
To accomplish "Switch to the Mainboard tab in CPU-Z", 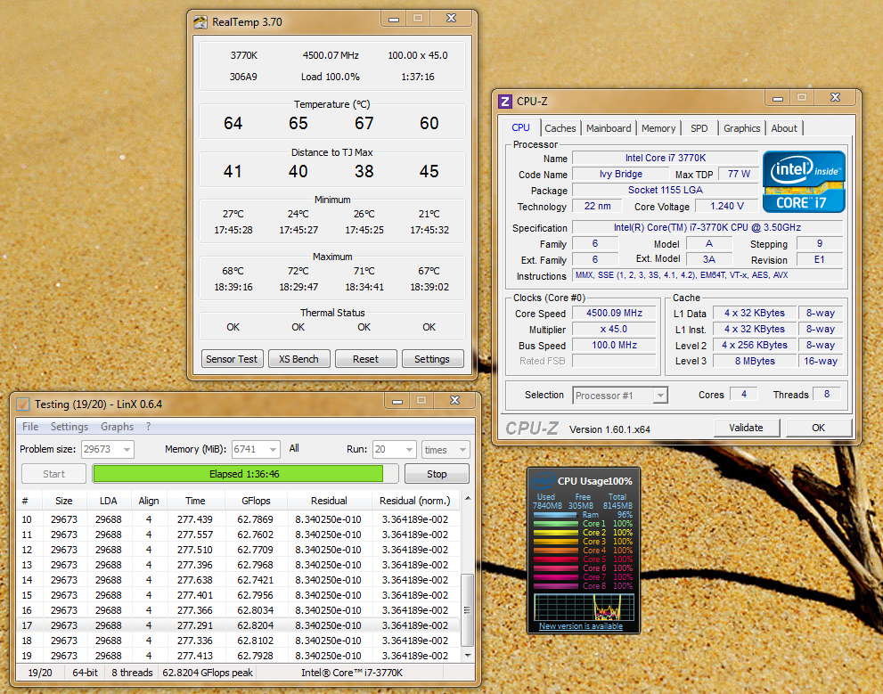I will pyautogui.click(x=609, y=128).
